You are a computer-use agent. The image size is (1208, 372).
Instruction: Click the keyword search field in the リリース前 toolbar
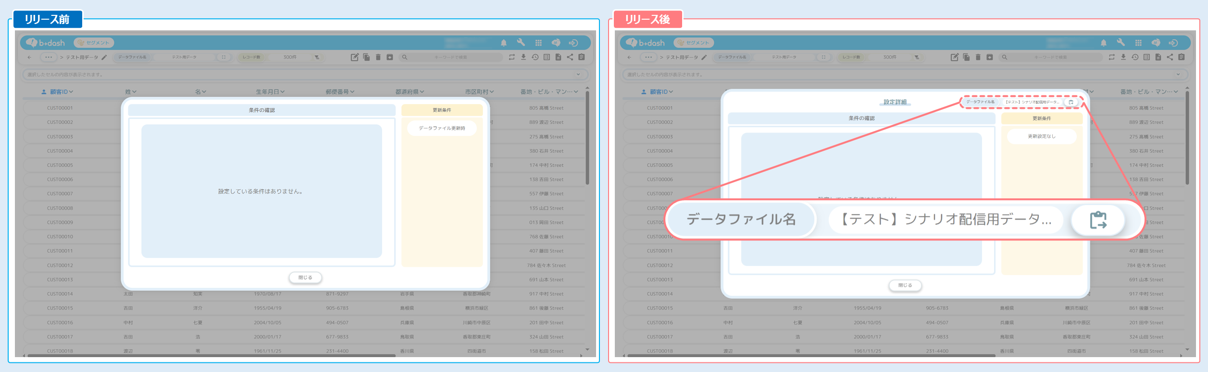(x=450, y=57)
